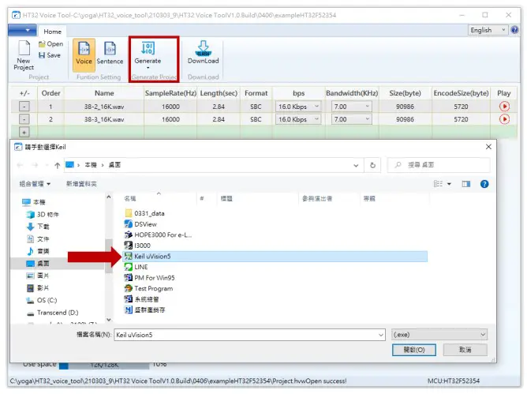Open Bandwidth dropdown for 38-3_16K.wav
527x394 pixels.
(x=352, y=119)
